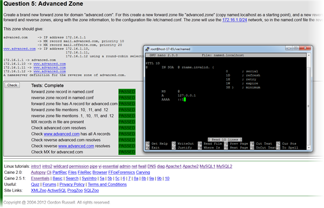Open the Quiz link
The width and height of the screenshot is (324, 208).
tap(35, 184)
